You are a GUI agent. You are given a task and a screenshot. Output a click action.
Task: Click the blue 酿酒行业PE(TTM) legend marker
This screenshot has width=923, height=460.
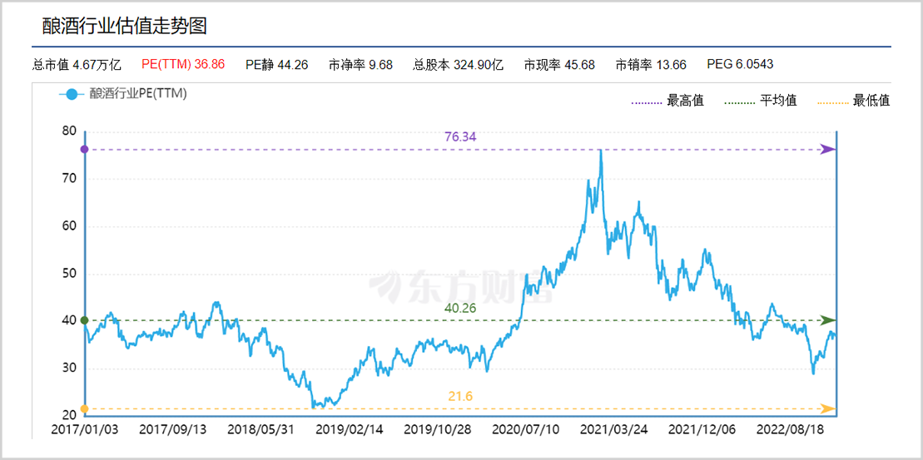coord(72,94)
